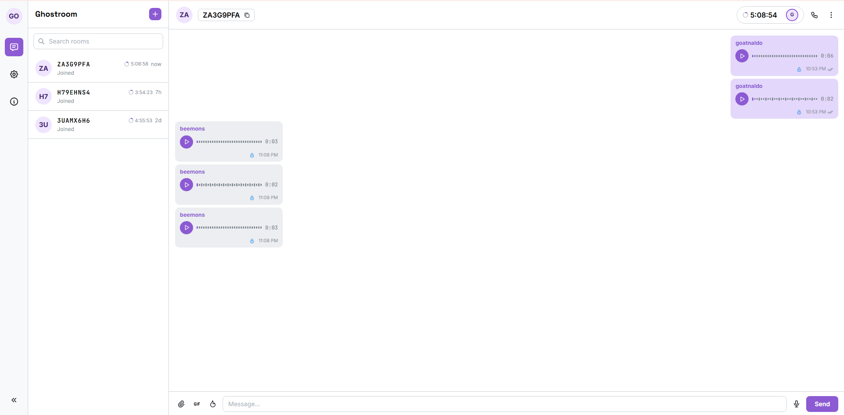Open the GIF picker
Viewport: 844px width, 415px height.
(x=197, y=404)
